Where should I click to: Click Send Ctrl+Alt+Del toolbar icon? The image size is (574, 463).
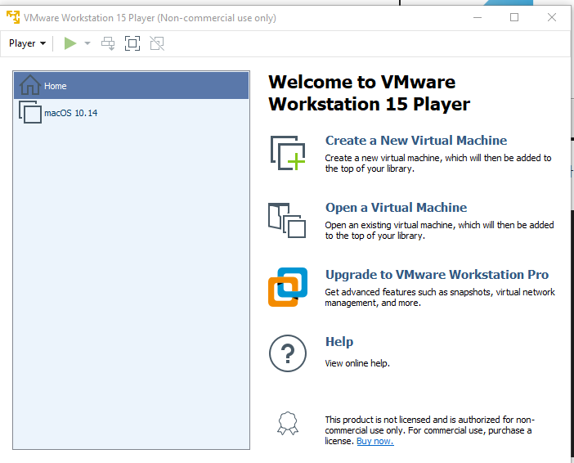point(108,43)
